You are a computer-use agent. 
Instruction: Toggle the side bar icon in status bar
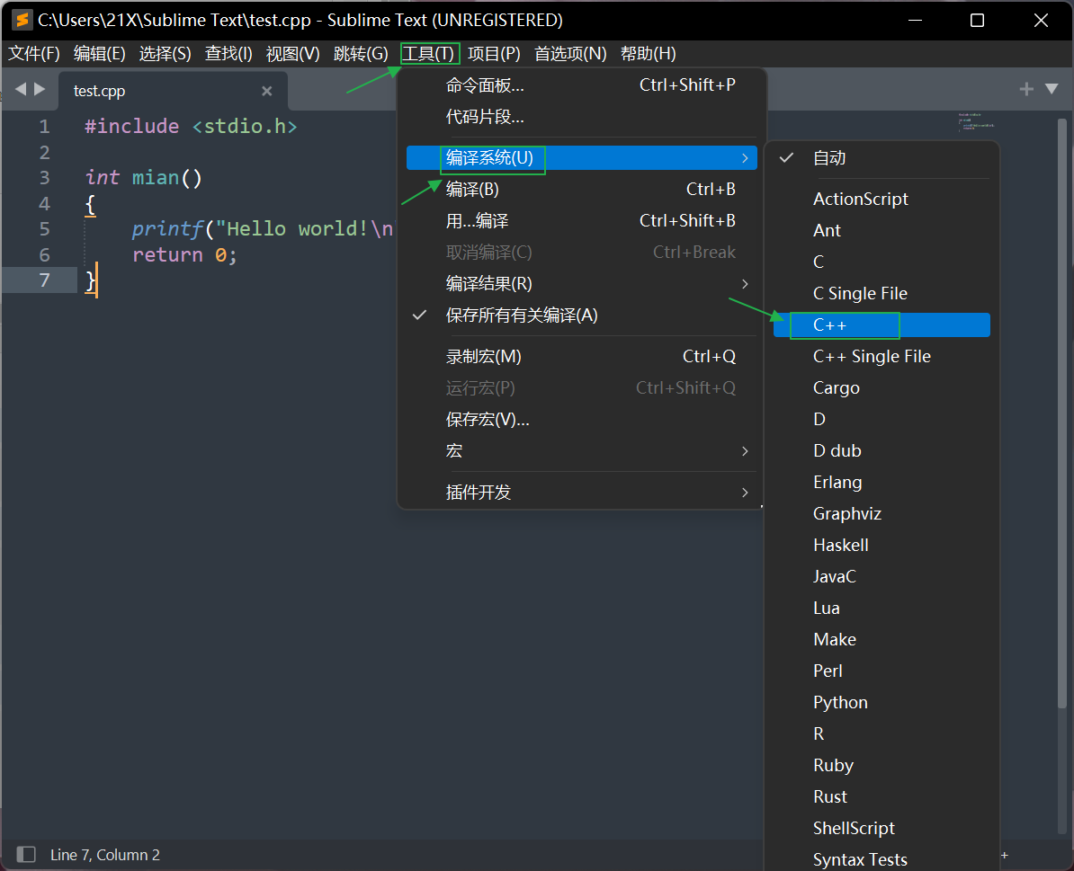(x=26, y=854)
